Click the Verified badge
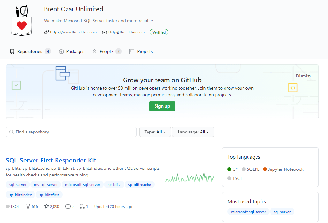 (x=159, y=32)
